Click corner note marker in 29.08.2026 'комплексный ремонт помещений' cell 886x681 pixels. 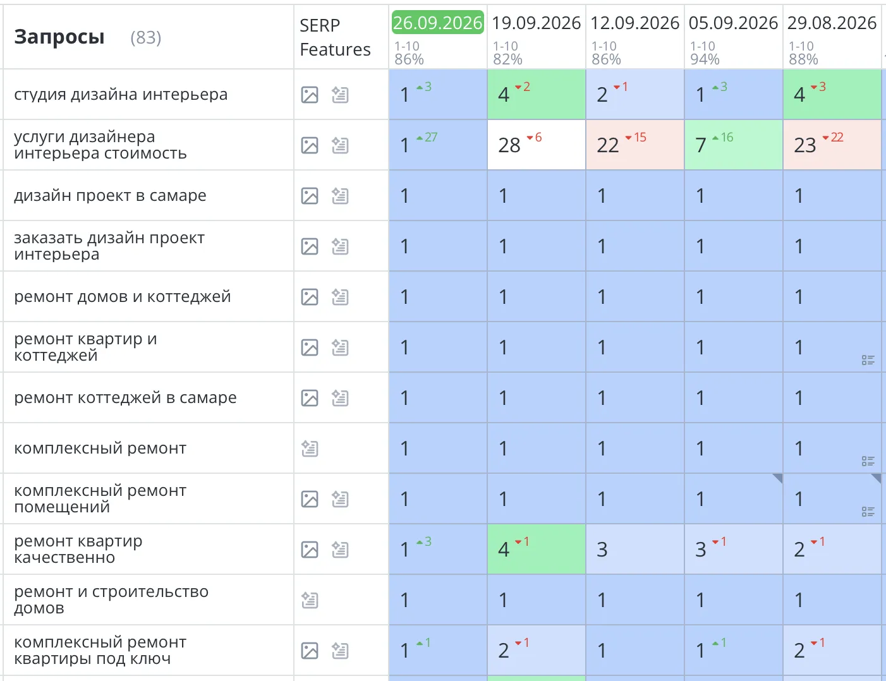tap(877, 478)
